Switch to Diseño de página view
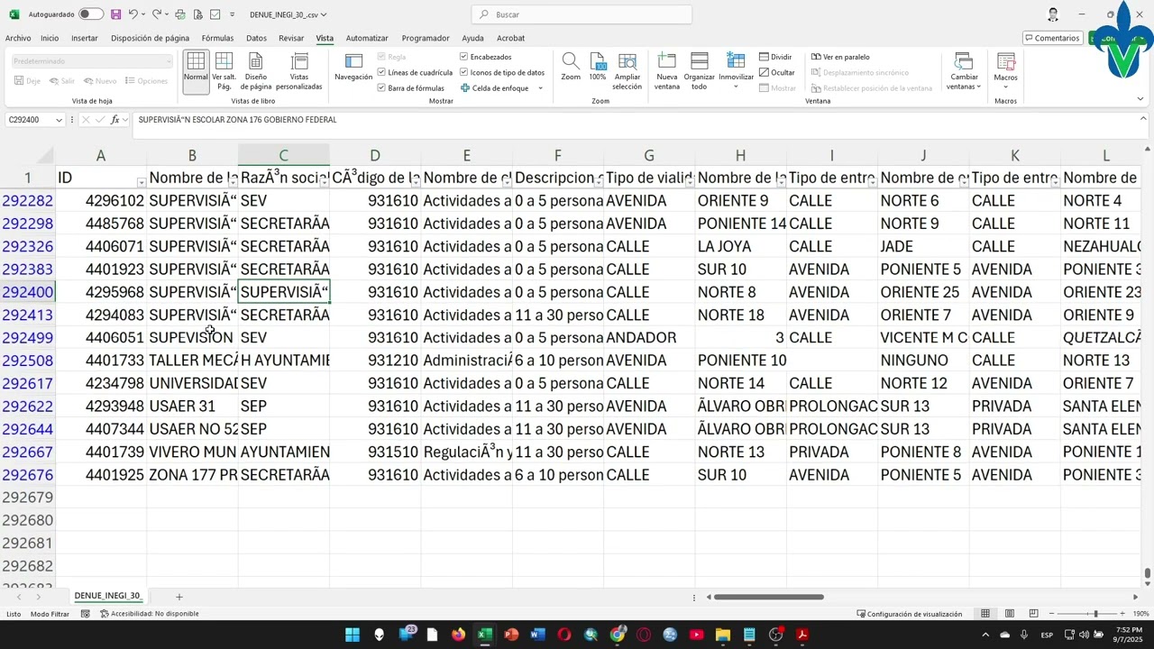1154x649 pixels. pyautogui.click(x=256, y=70)
